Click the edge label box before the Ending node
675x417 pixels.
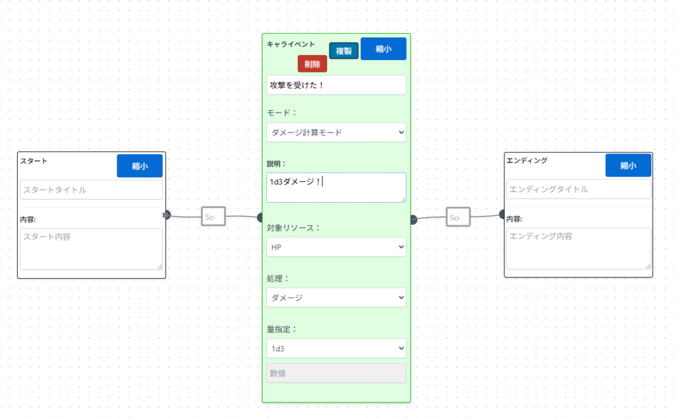[x=457, y=217]
